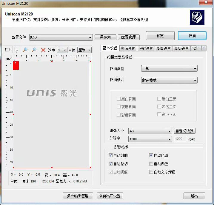Click the custom DPI input field
This screenshot has height=205, width=214.
(x=180, y=139)
